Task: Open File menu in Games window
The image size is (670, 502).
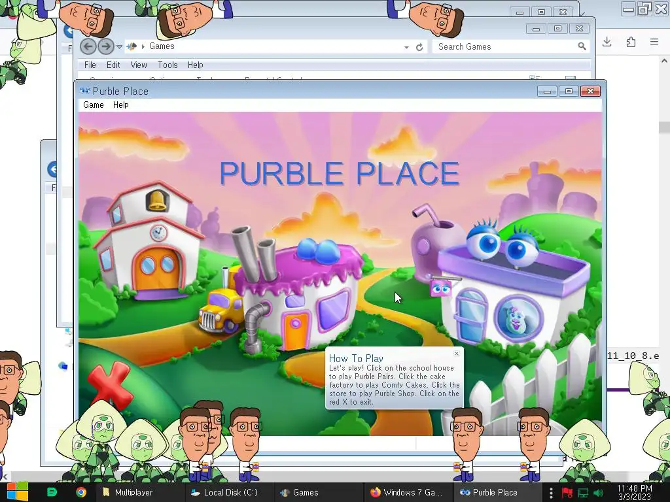Action: (x=90, y=65)
